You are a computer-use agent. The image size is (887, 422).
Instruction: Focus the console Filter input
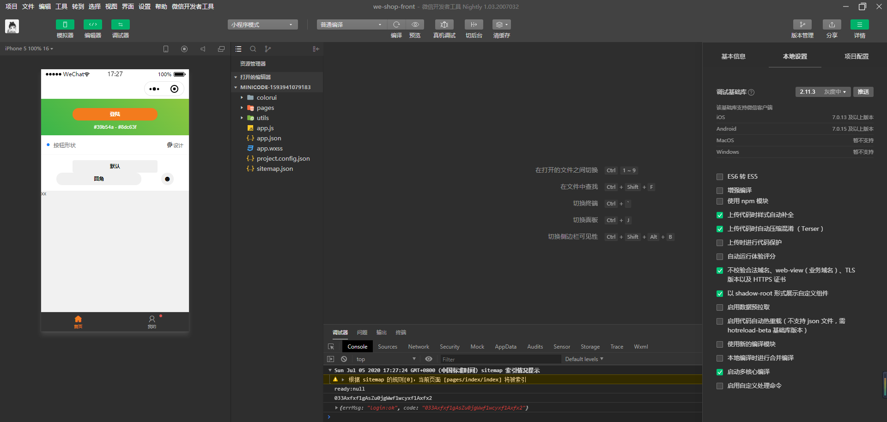[x=500, y=359]
